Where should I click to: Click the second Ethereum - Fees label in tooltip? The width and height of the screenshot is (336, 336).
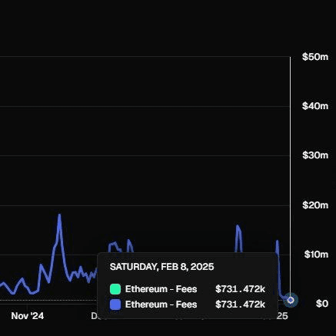coord(161,304)
